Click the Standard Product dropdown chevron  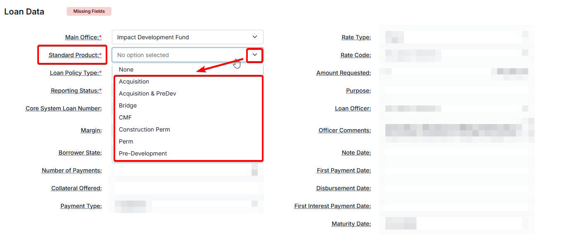click(x=255, y=55)
